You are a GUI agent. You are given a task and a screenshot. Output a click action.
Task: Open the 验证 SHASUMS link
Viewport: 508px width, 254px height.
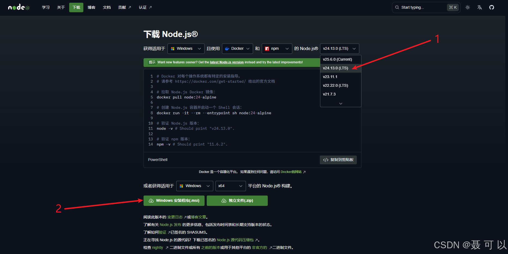click(x=165, y=232)
